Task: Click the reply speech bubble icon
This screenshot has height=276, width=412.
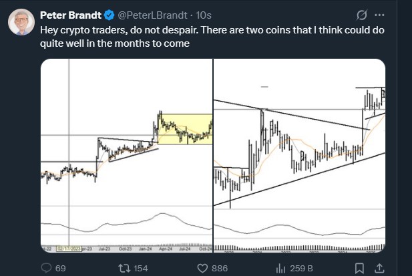Action: [x=47, y=268]
